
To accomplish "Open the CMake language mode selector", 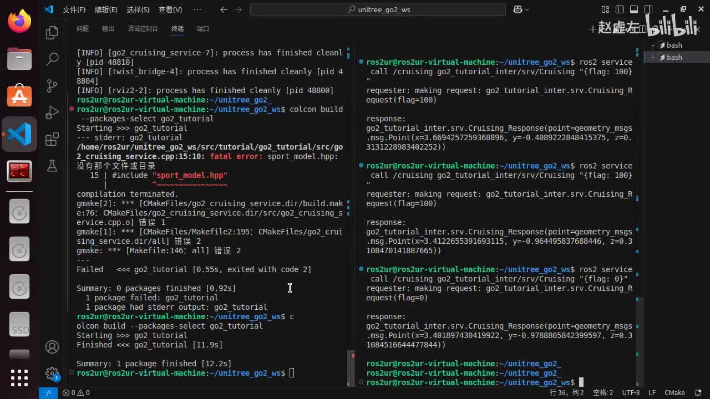I will (x=674, y=392).
